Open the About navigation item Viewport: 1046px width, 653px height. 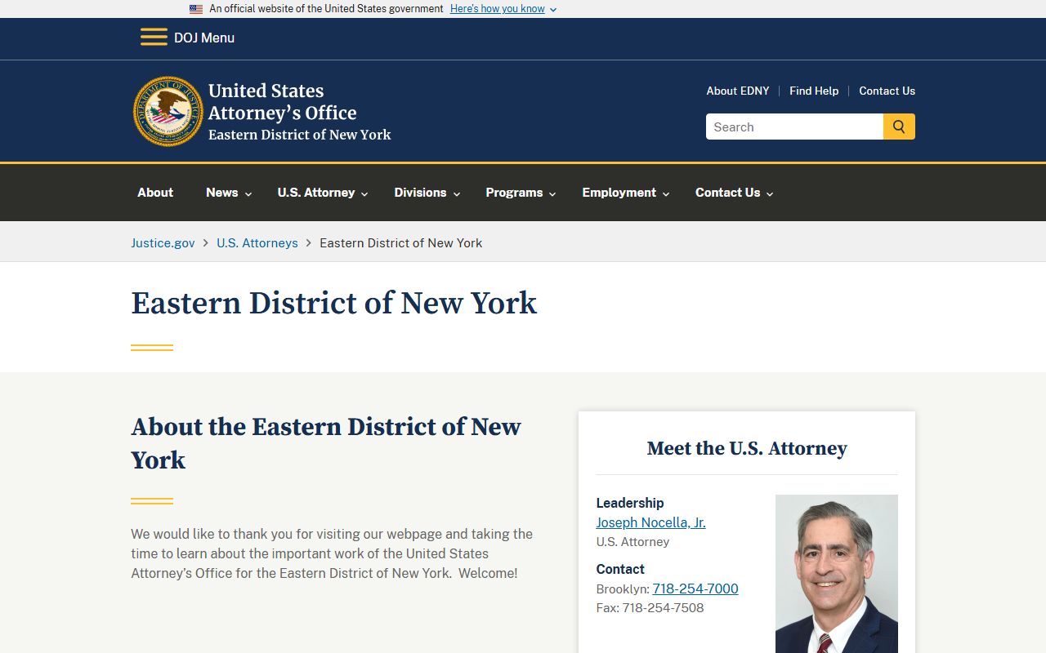tap(155, 193)
